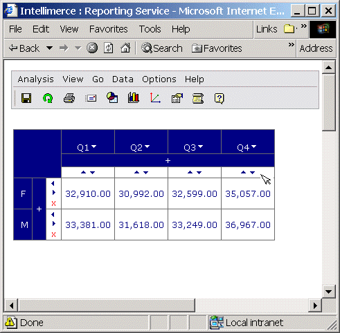This screenshot has width=340, height=333.
Task: Open the line graph axes icon
Action: pyautogui.click(x=155, y=97)
